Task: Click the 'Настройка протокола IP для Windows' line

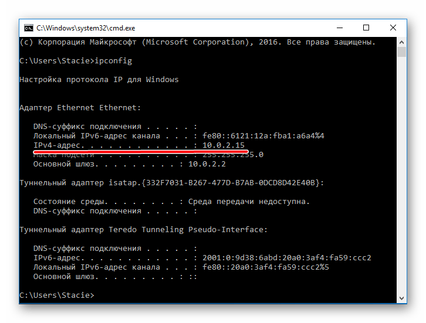Action: tap(99, 80)
